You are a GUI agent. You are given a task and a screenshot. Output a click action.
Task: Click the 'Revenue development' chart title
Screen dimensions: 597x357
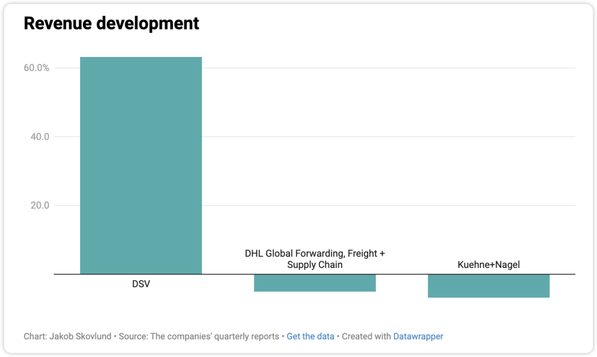click(x=111, y=23)
